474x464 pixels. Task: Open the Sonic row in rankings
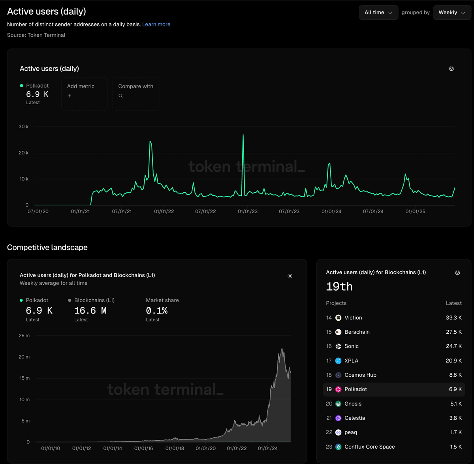point(394,346)
